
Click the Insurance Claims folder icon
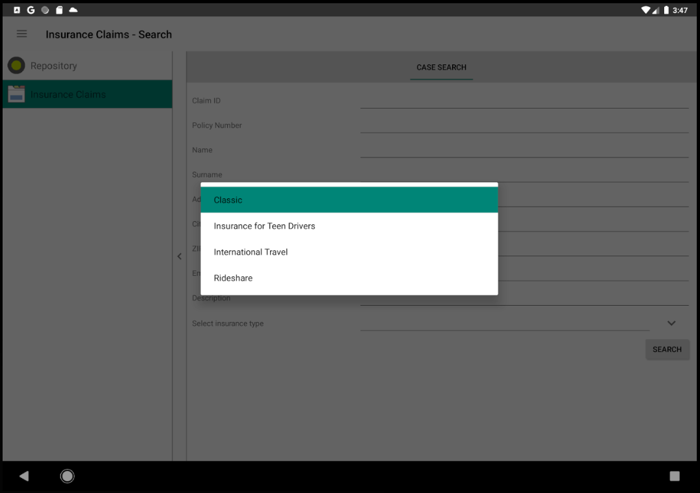pyautogui.click(x=16, y=94)
